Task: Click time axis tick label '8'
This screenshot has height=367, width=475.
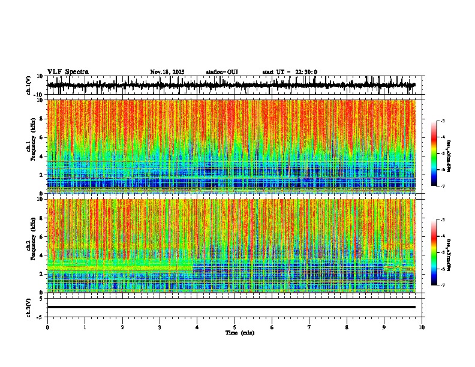Action: point(347,327)
